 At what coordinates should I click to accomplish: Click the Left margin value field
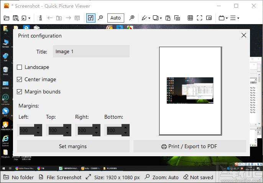pos(27,130)
